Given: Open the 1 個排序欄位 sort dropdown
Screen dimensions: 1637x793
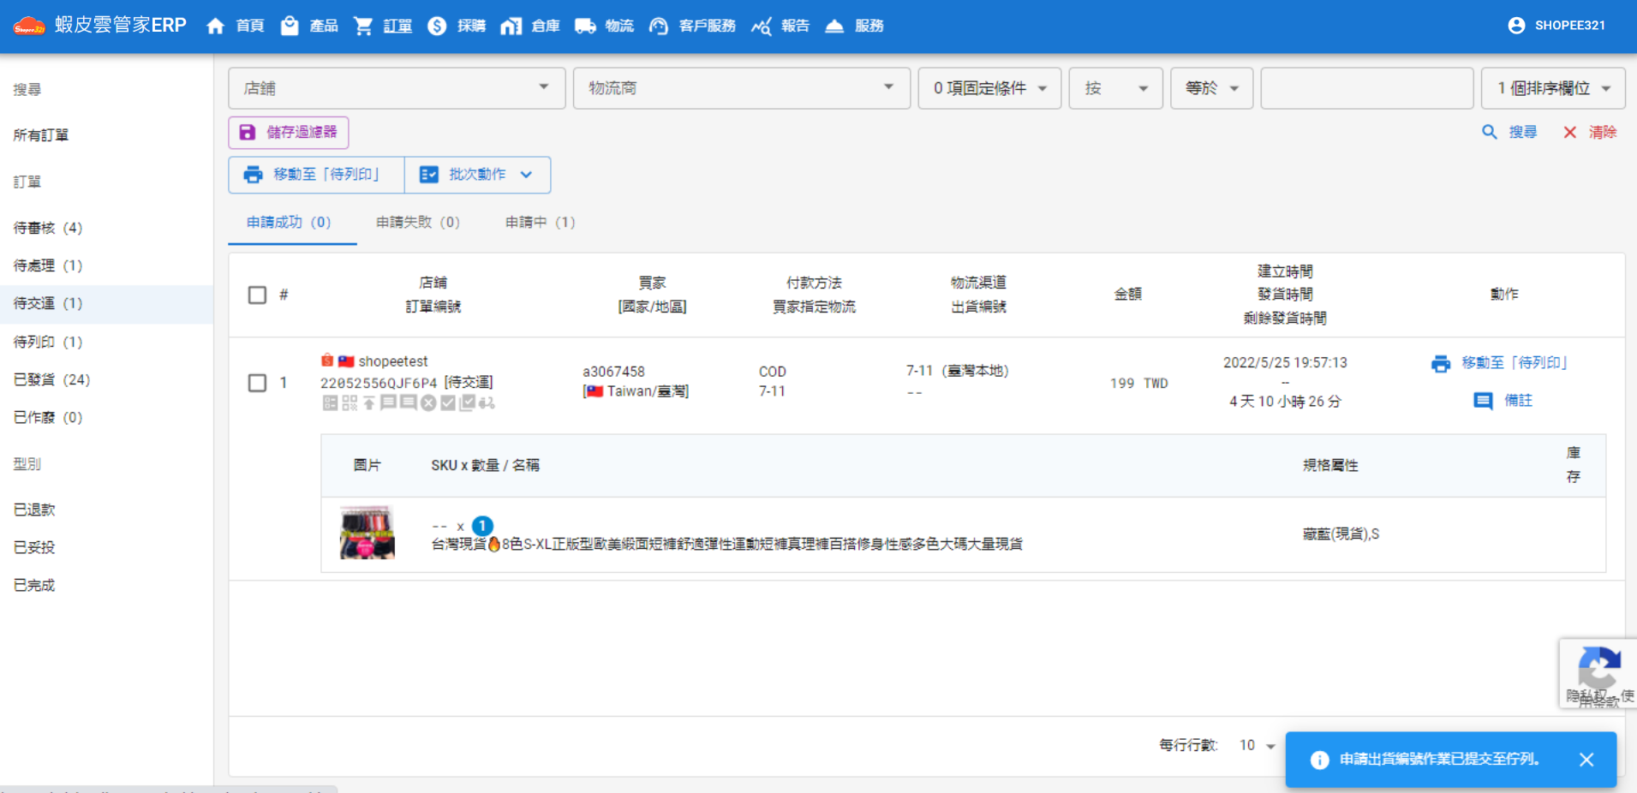Looking at the screenshot, I should (x=1553, y=88).
